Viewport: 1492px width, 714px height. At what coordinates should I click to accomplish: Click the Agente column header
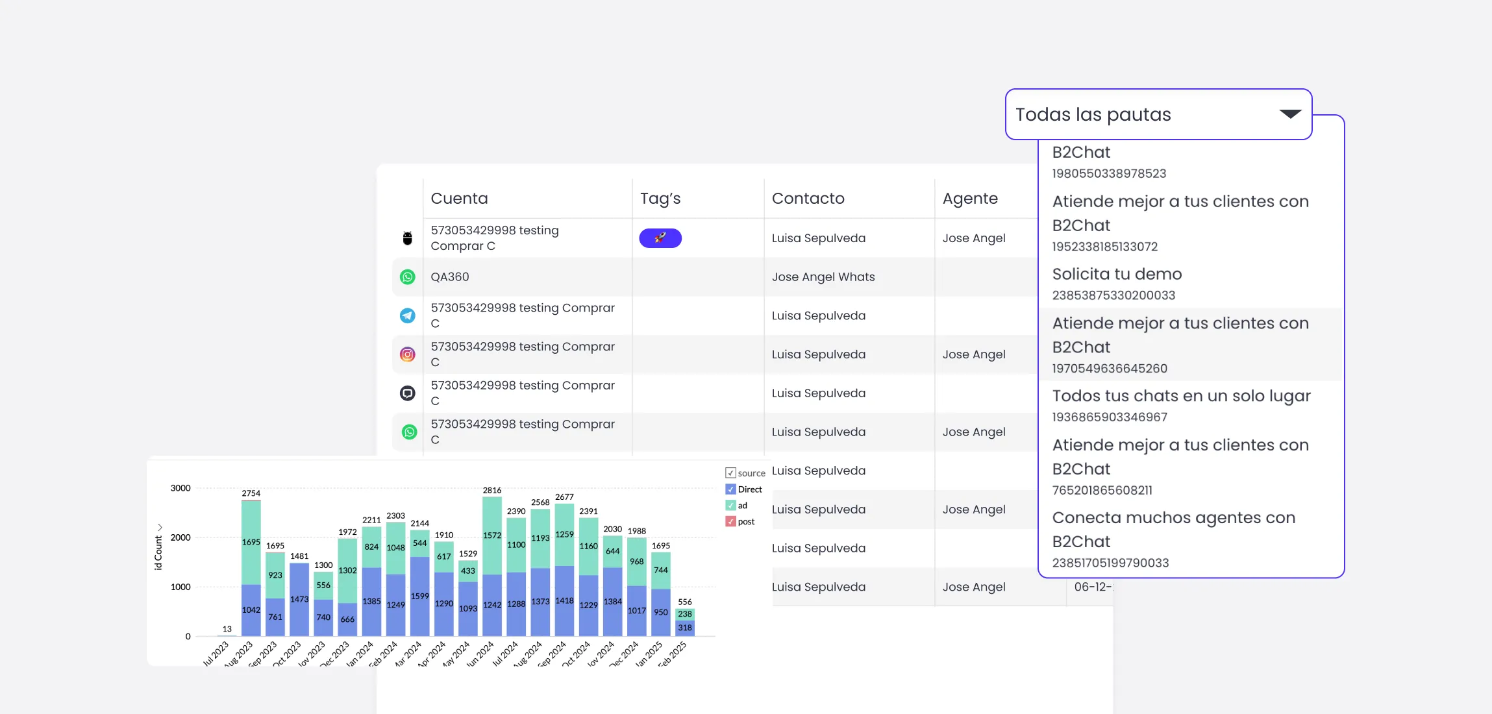click(x=970, y=199)
